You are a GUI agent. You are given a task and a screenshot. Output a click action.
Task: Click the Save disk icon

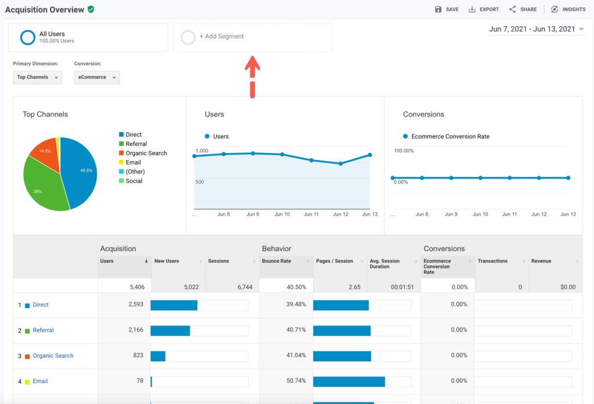(x=438, y=9)
